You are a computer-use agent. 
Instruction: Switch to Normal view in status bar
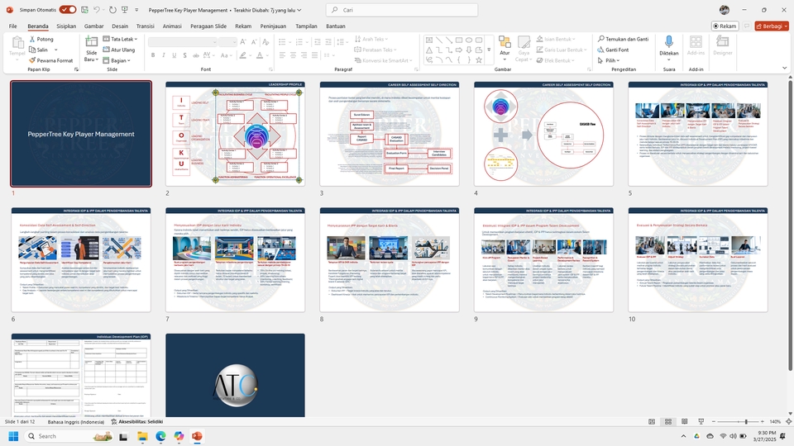point(652,422)
